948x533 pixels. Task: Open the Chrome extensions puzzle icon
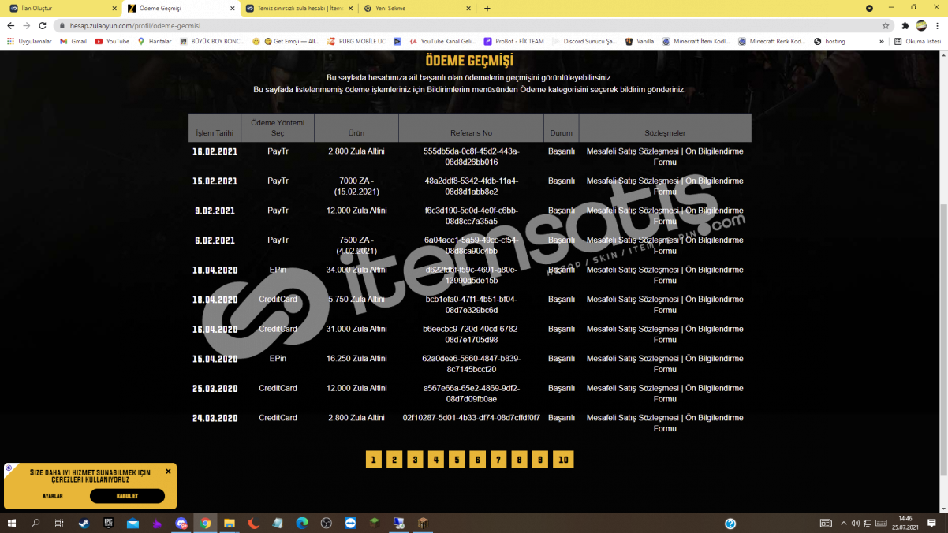coord(905,25)
